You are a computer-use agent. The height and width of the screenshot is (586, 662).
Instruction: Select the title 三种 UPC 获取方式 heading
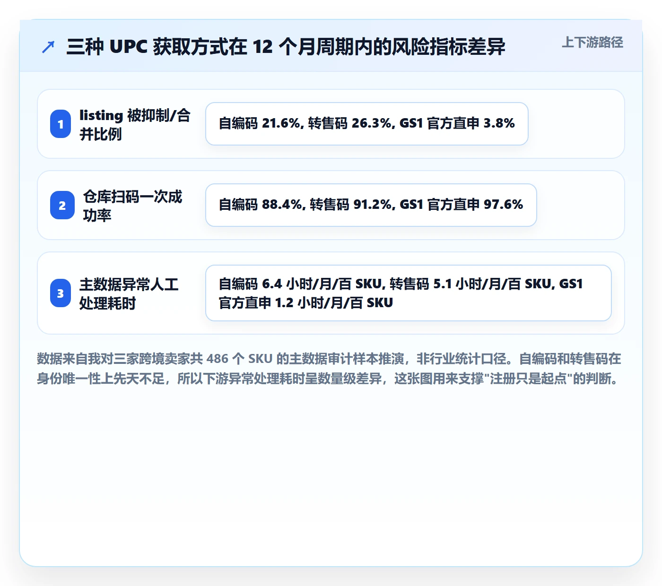(286, 47)
